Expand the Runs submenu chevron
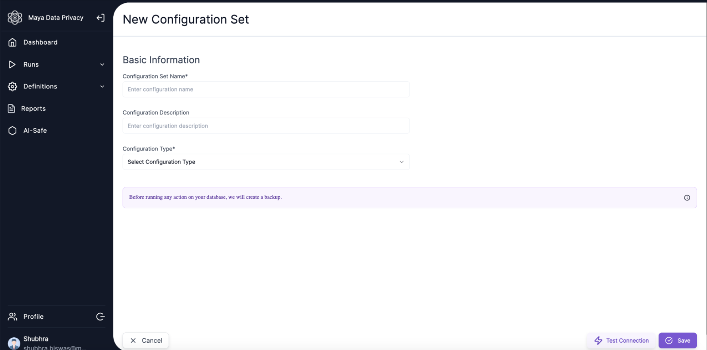This screenshot has width=707, height=350. [102, 64]
